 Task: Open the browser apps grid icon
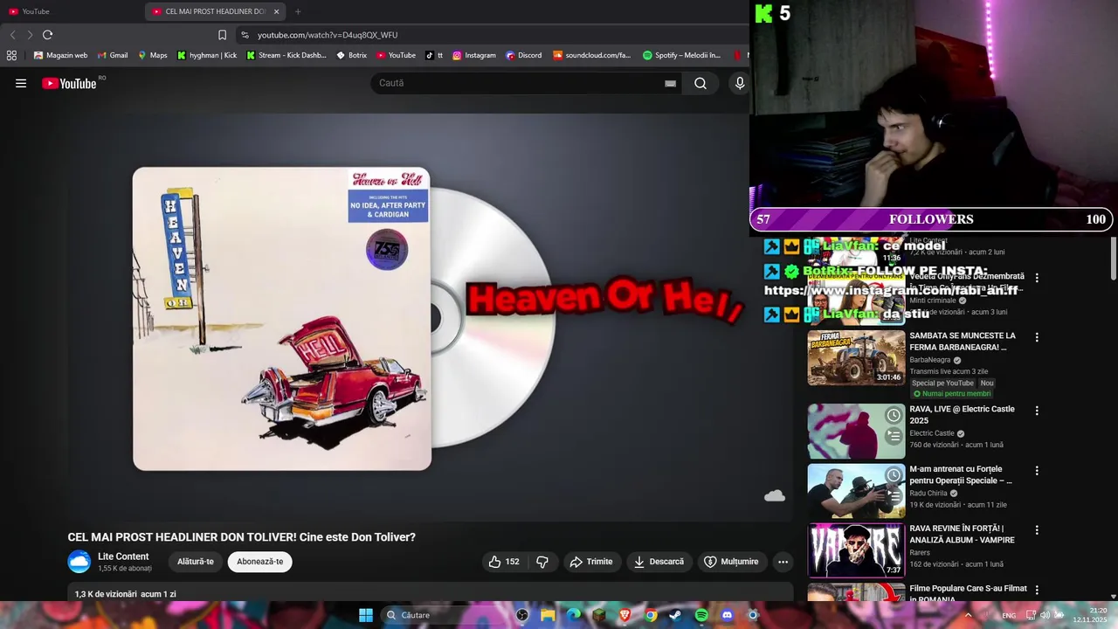pyautogui.click(x=11, y=55)
